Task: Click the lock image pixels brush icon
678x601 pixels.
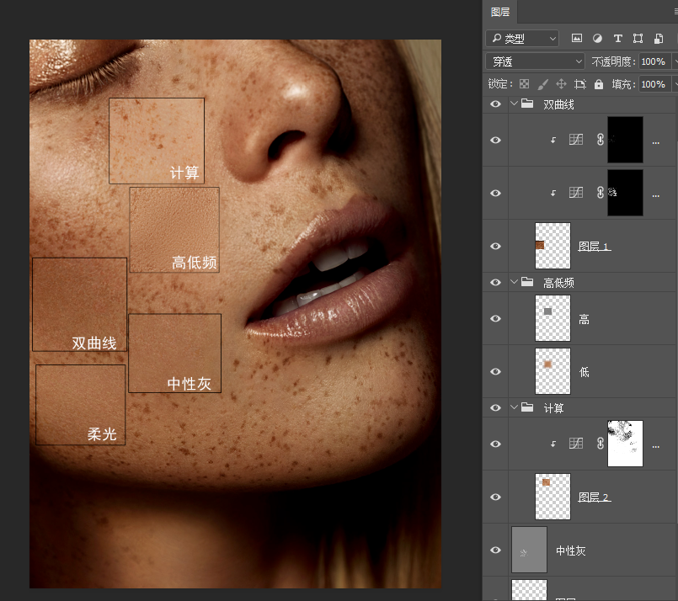Action: pyautogui.click(x=542, y=84)
